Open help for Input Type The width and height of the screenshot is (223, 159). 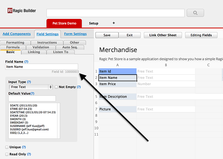(29, 82)
